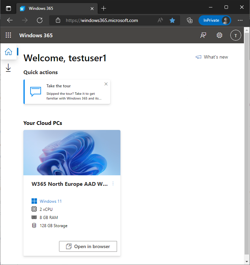Click the Open in browser button
Viewport: 250px width, 265px height.
click(88, 246)
